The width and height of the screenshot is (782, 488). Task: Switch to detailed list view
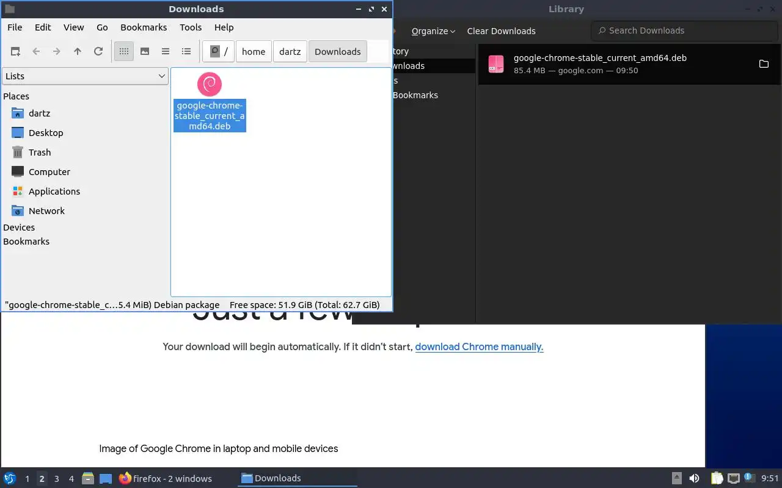186,52
